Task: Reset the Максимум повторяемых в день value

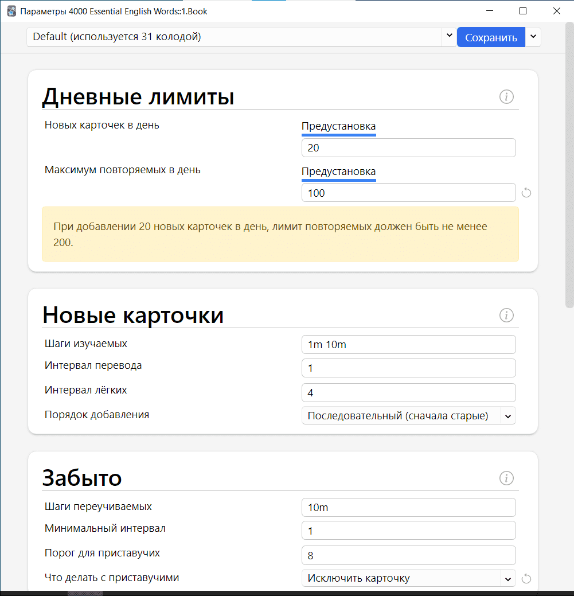Action: [x=526, y=193]
